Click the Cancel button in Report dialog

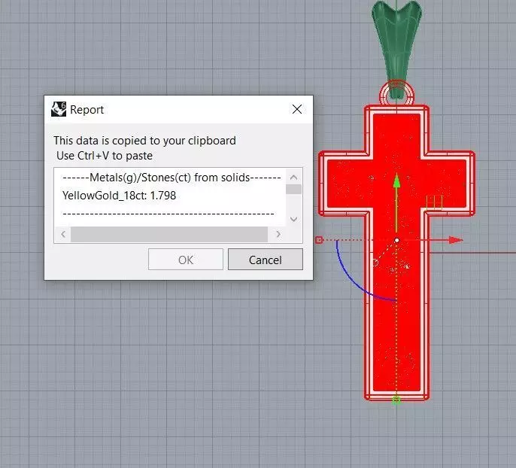click(266, 260)
